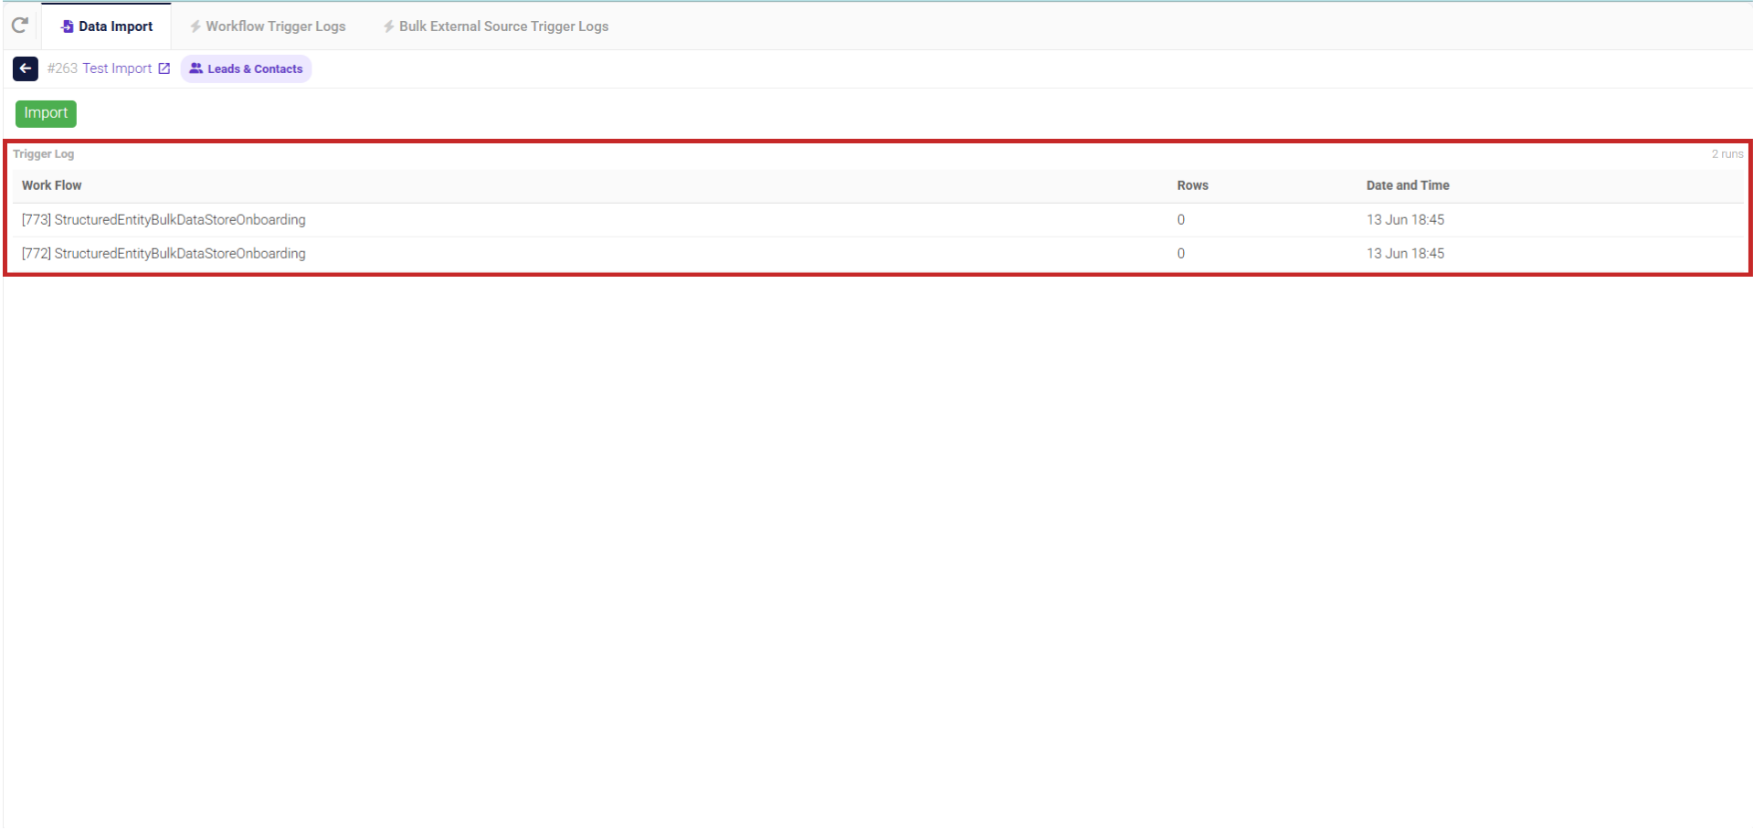The width and height of the screenshot is (1753, 830).
Task: Click the Rows value for workflow [773]
Action: 1180,220
